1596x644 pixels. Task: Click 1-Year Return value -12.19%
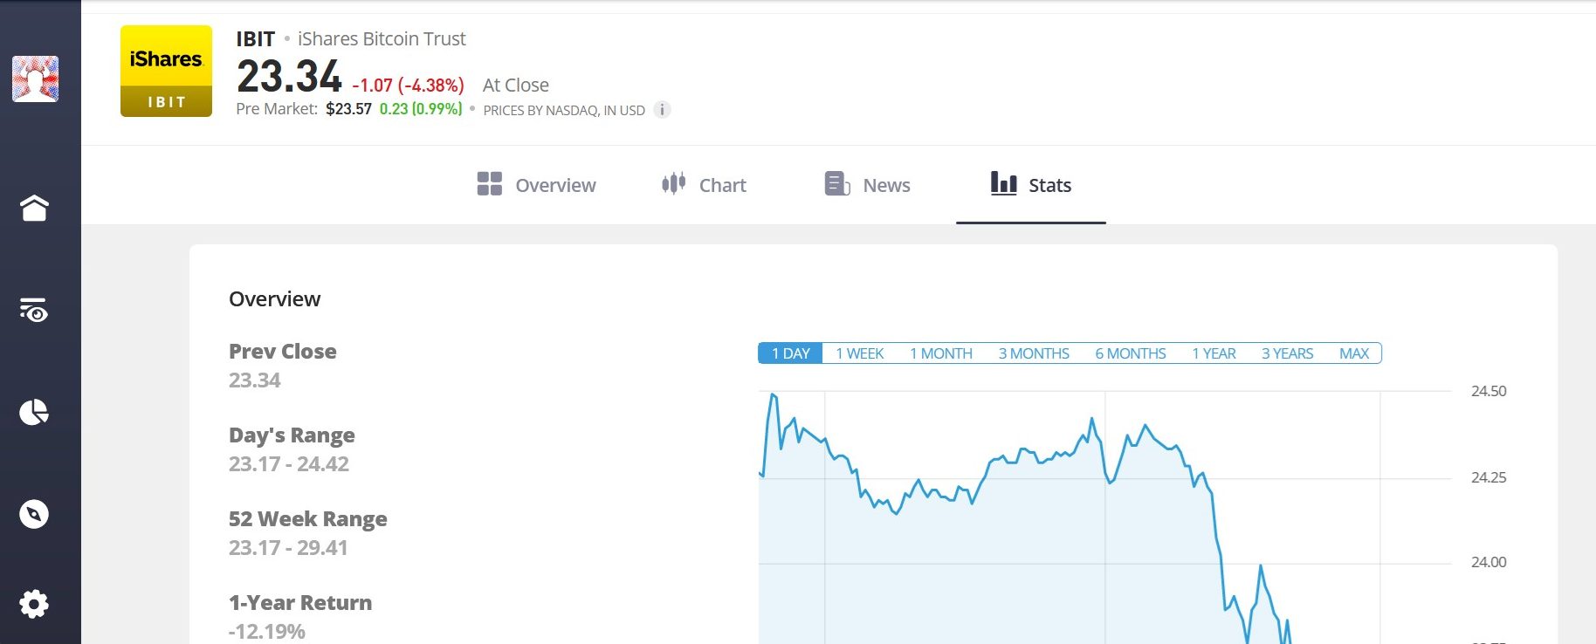pos(267,632)
